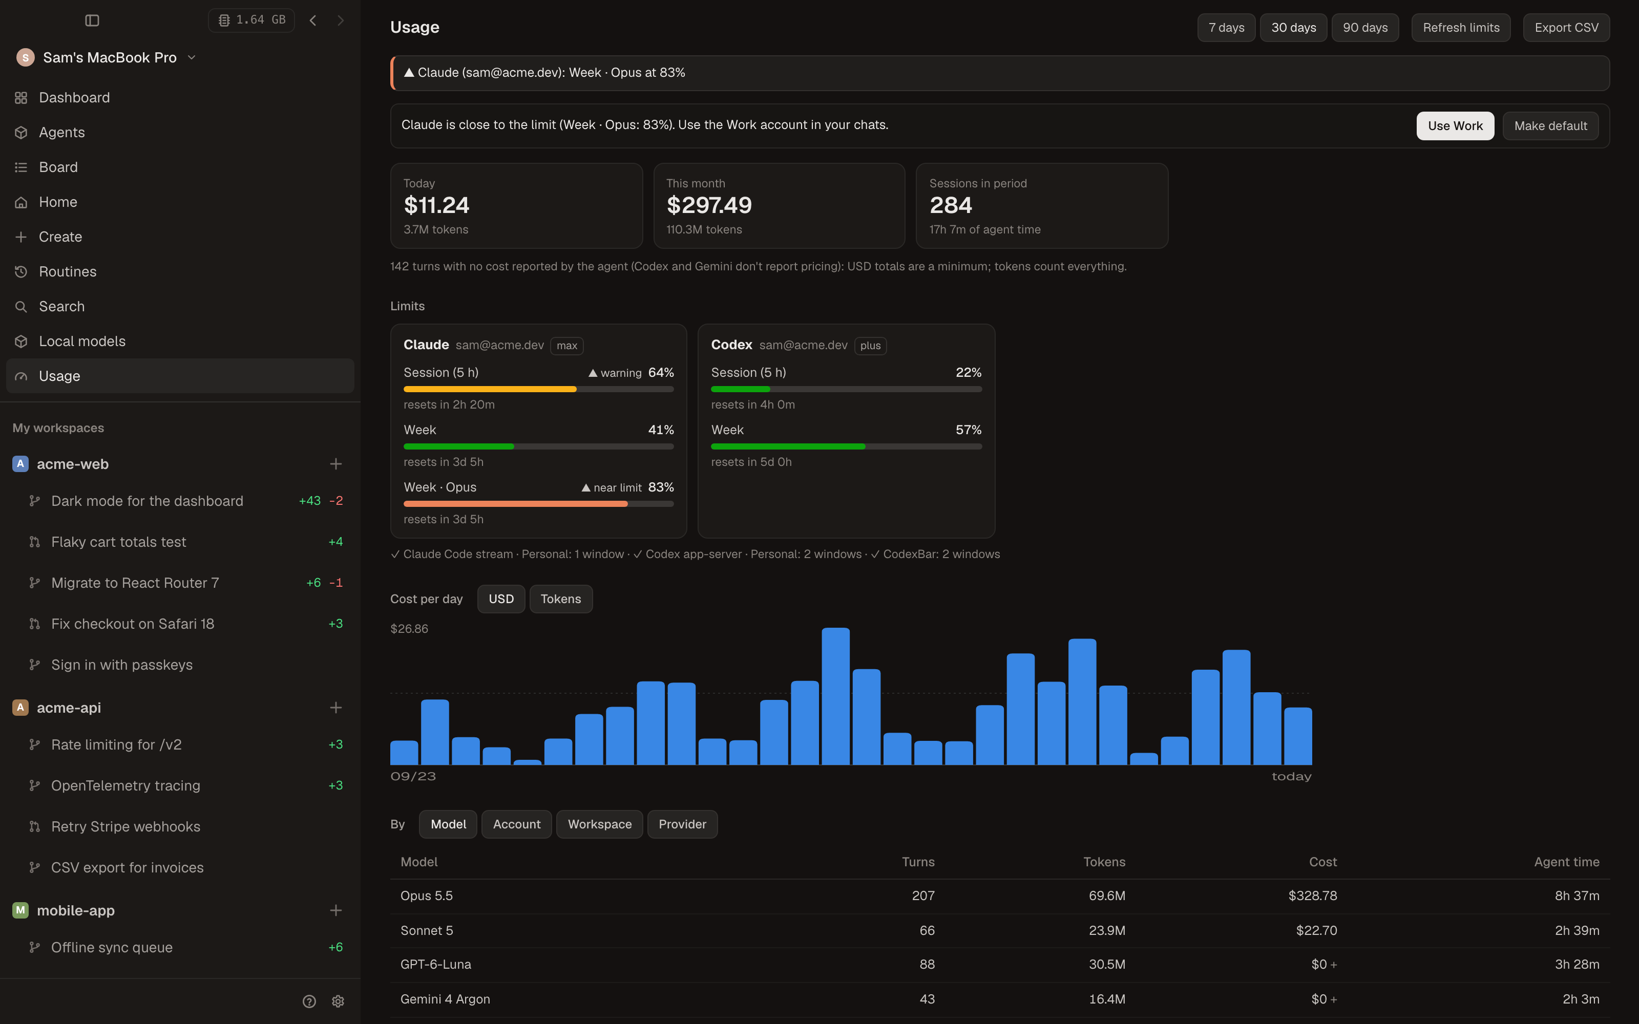The height and width of the screenshot is (1024, 1639).
Task: Toggle the sidebar panel icon
Action: tap(92, 20)
